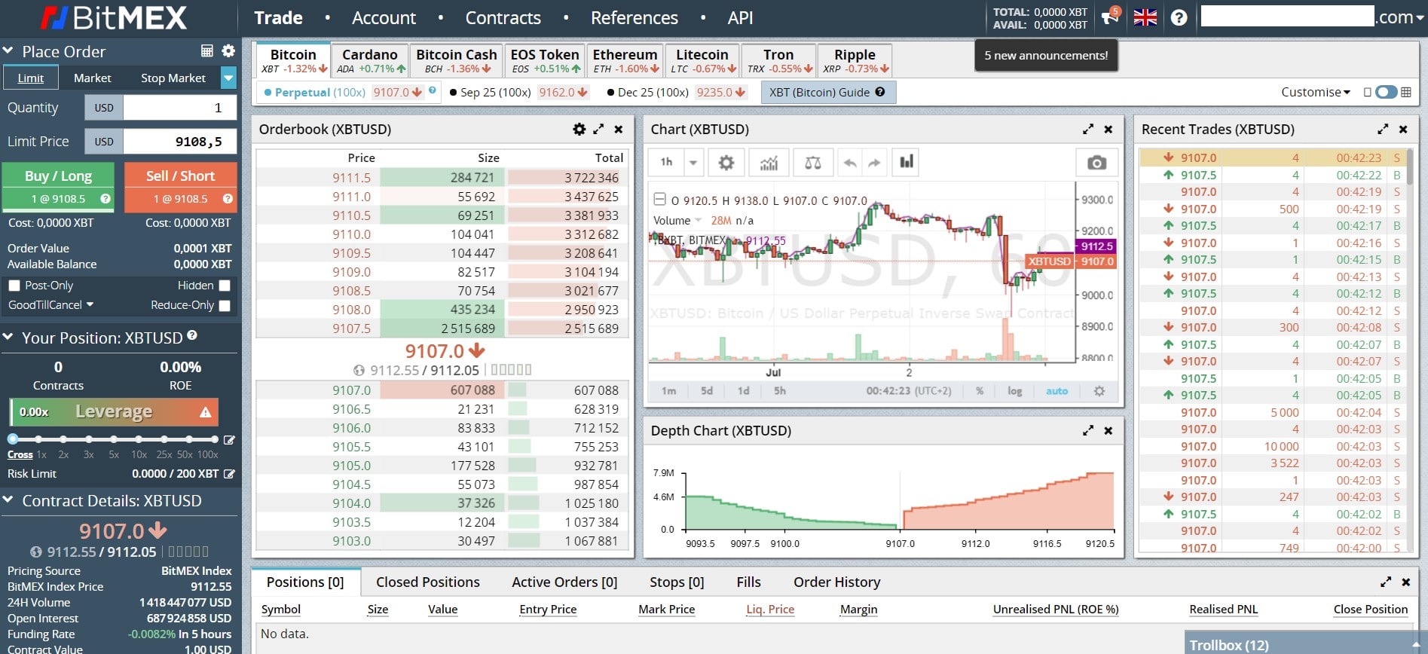Viewport: 1428px width, 654px height.
Task: Toggle chart auto scale
Action: coord(1056,391)
